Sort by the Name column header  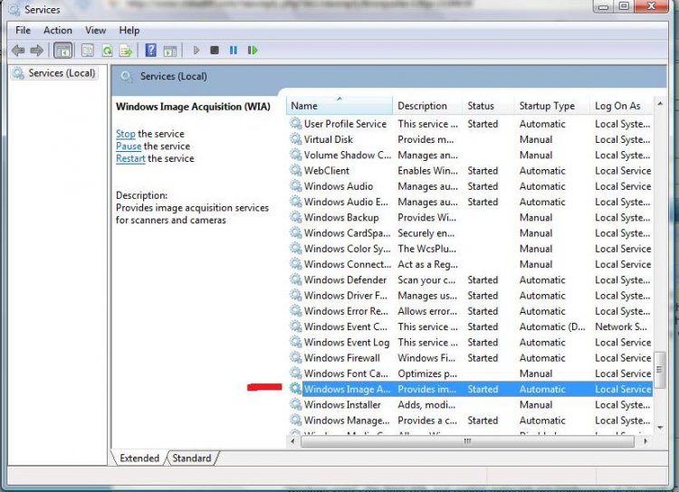pos(339,106)
